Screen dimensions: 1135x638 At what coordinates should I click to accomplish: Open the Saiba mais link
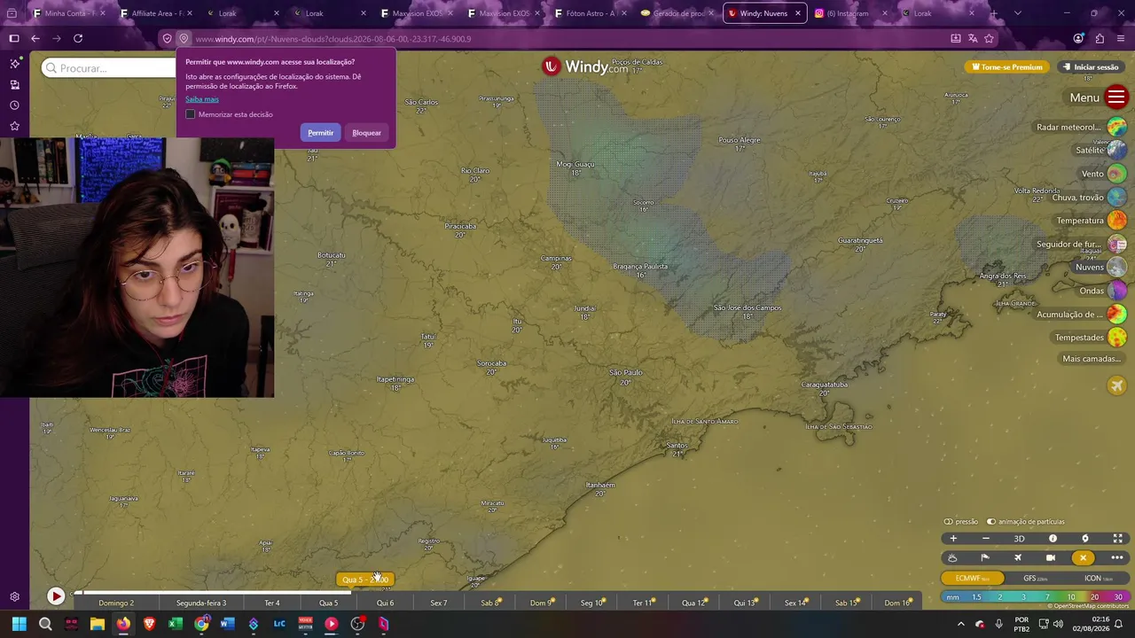pyautogui.click(x=202, y=99)
